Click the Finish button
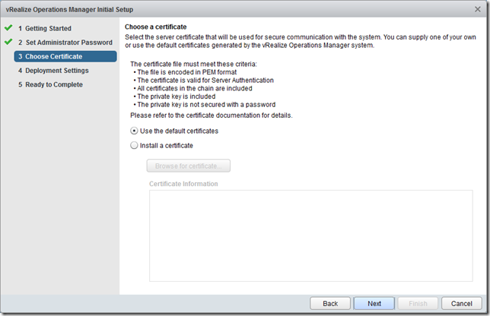Viewport: 490px width, 316px height. 418,303
